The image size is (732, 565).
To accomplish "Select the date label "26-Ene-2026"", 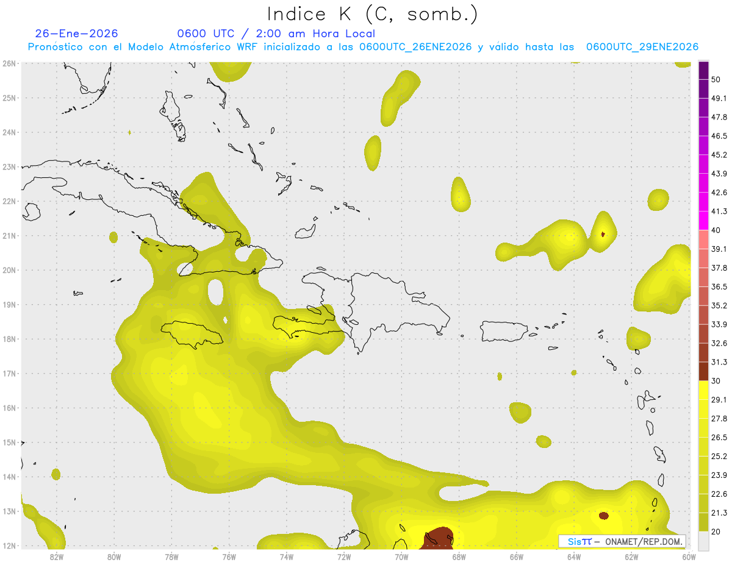I will [x=76, y=34].
